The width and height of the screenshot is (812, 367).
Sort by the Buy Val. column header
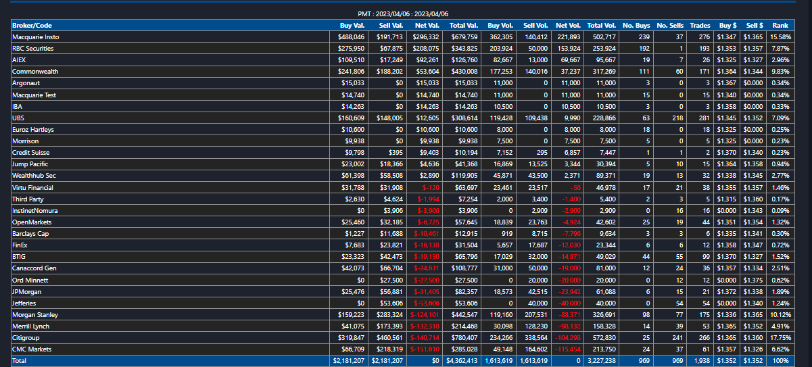click(x=348, y=25)
